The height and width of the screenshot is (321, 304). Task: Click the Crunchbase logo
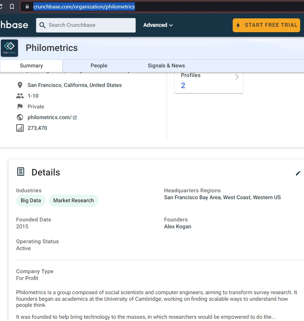pyautogui.click(x=14, y=25)
